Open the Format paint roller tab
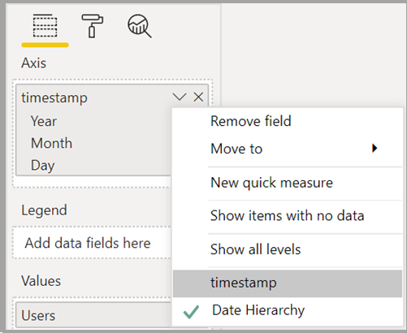The image size is (407, 333). (93, 26)
